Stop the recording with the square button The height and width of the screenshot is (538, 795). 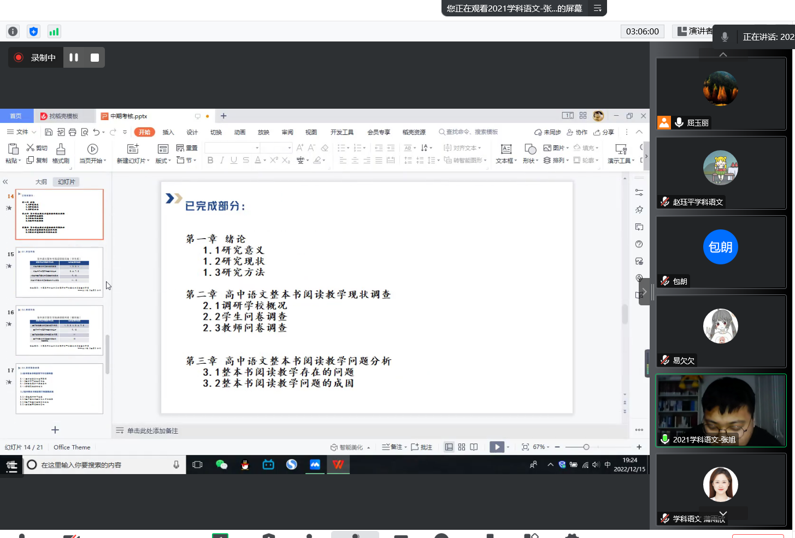95,57
